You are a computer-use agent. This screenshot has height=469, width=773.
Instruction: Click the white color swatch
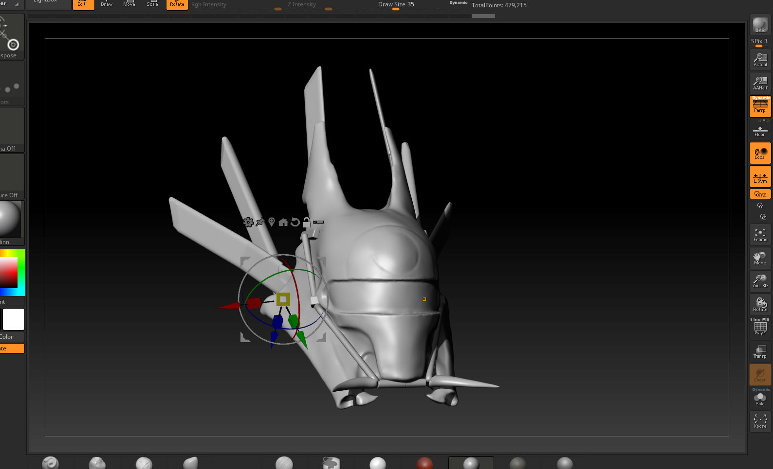point(14,319)
